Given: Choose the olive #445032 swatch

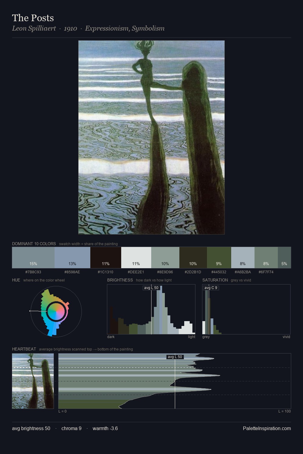Looking at the screenshot, I should (x=219, y=258).
